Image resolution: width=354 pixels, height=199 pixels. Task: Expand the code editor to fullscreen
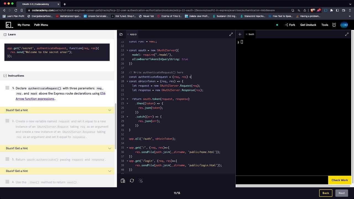231,34
